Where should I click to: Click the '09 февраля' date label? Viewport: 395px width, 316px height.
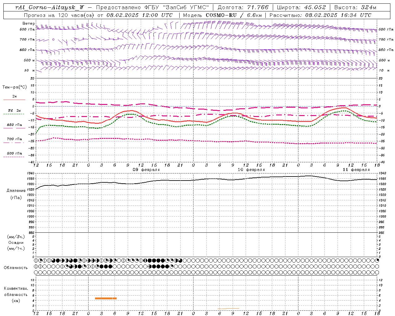coord(146,170)
